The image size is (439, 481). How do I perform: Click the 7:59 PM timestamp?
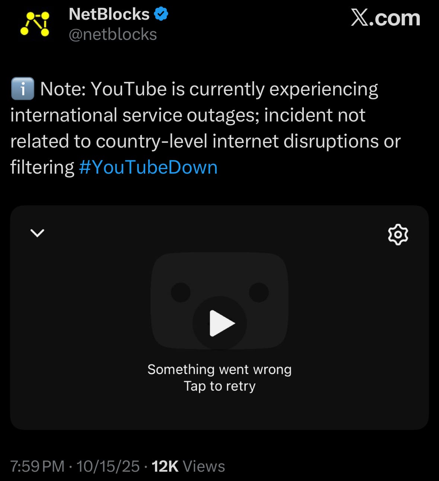click(x=37, y=466)
